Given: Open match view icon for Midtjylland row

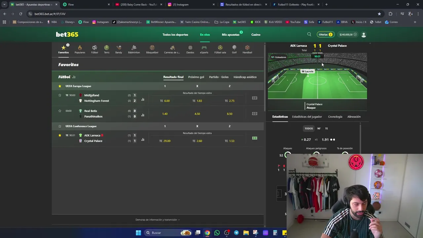Looking at the screenshot, I should (x=254, y=98).
